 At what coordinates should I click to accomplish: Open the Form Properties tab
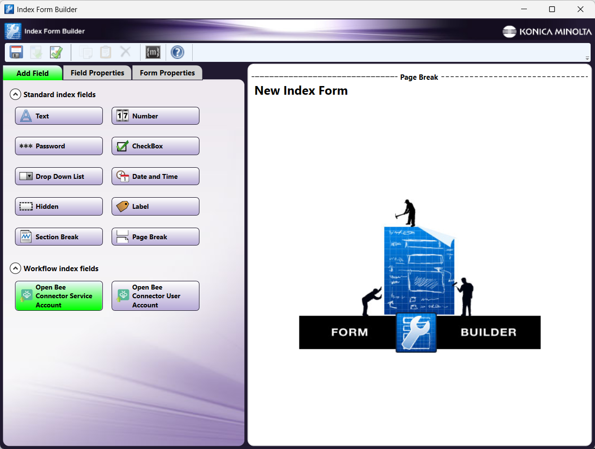pos(167,72)
